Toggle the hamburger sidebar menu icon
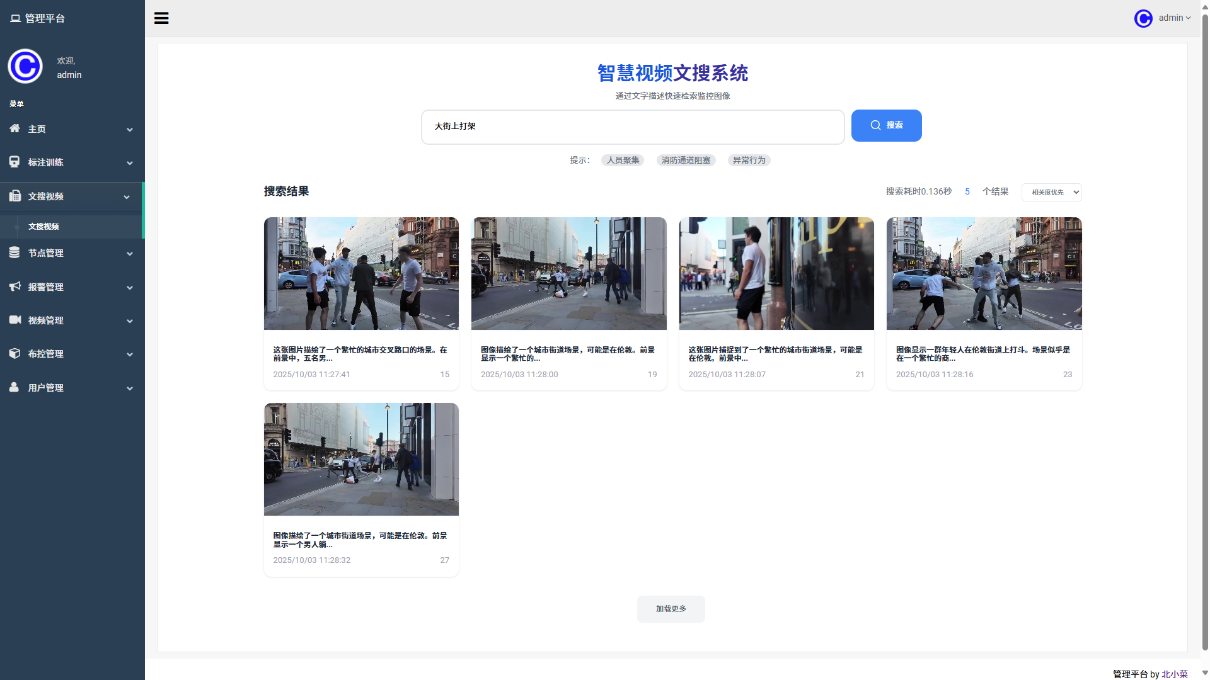The width and height of the screenshot is (1210, 680). point(161,18)
